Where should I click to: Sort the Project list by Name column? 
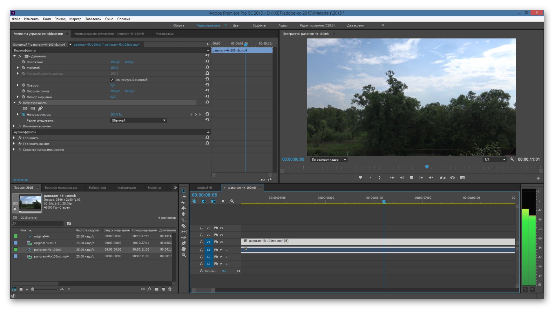[x=23, y=230]
